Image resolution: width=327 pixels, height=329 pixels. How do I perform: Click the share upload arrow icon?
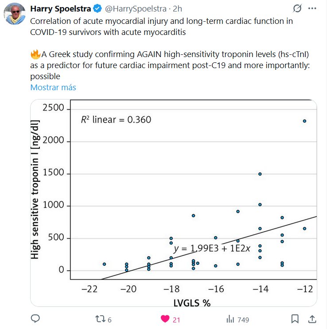coord(312,319)
